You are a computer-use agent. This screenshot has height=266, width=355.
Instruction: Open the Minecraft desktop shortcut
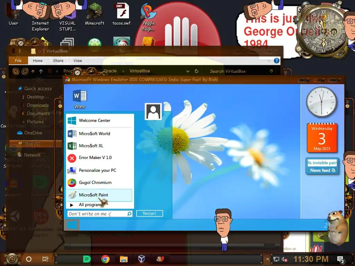pos(94,13)
